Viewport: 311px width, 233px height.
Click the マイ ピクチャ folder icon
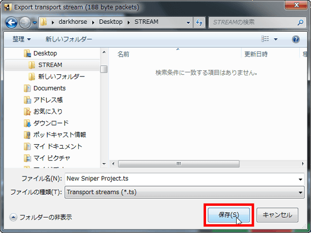point(27,158)
